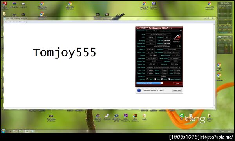The height and width of the screenshot is (141, 235).
Task: Open the Notepad Format menu
Action: 15,22
